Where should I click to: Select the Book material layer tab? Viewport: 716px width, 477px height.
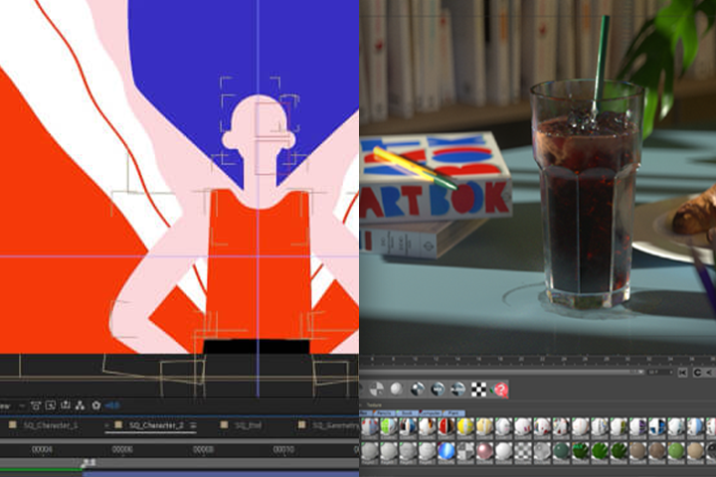(x=407, y=412)
